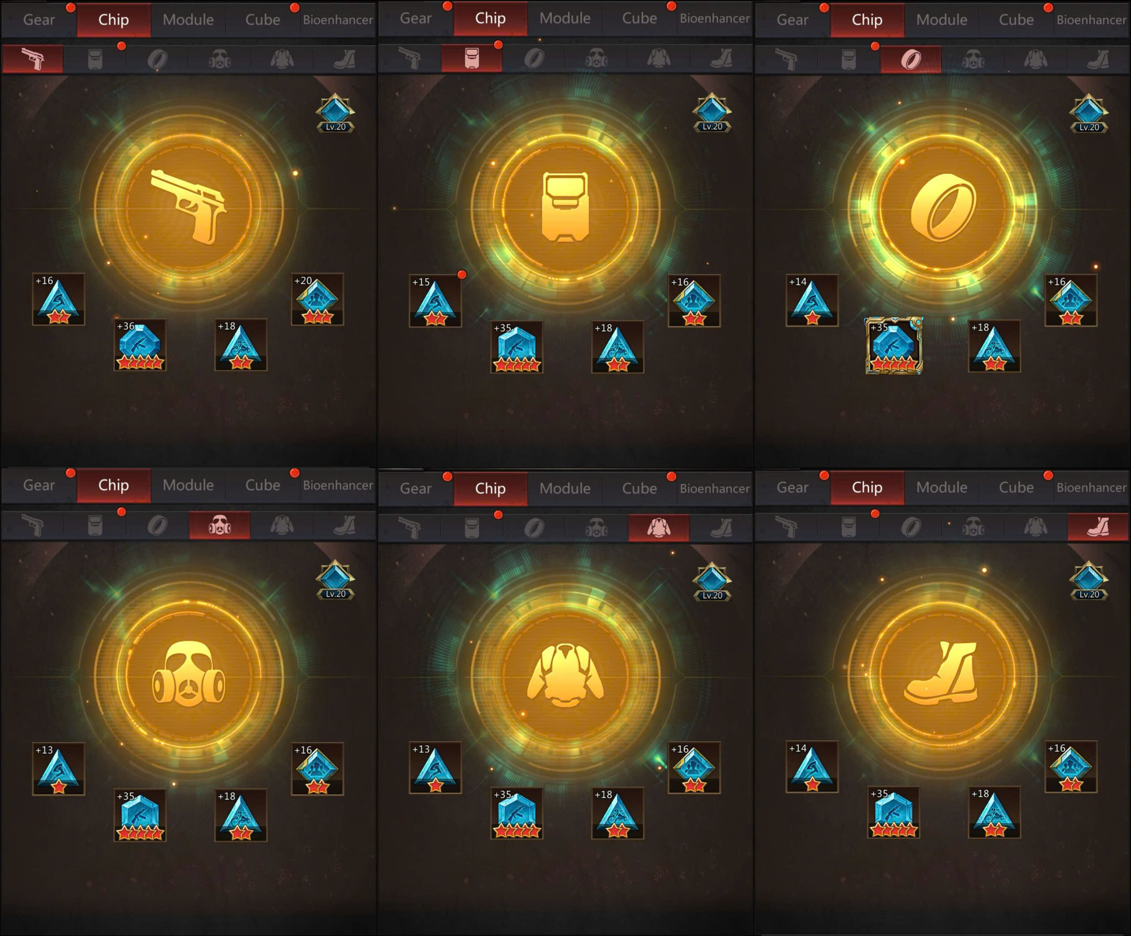Open the Bioenhancer tab above the gas mask panel
Image resolution: width=1131 pixels, height=936 pixels.
[x=338, y=486]
